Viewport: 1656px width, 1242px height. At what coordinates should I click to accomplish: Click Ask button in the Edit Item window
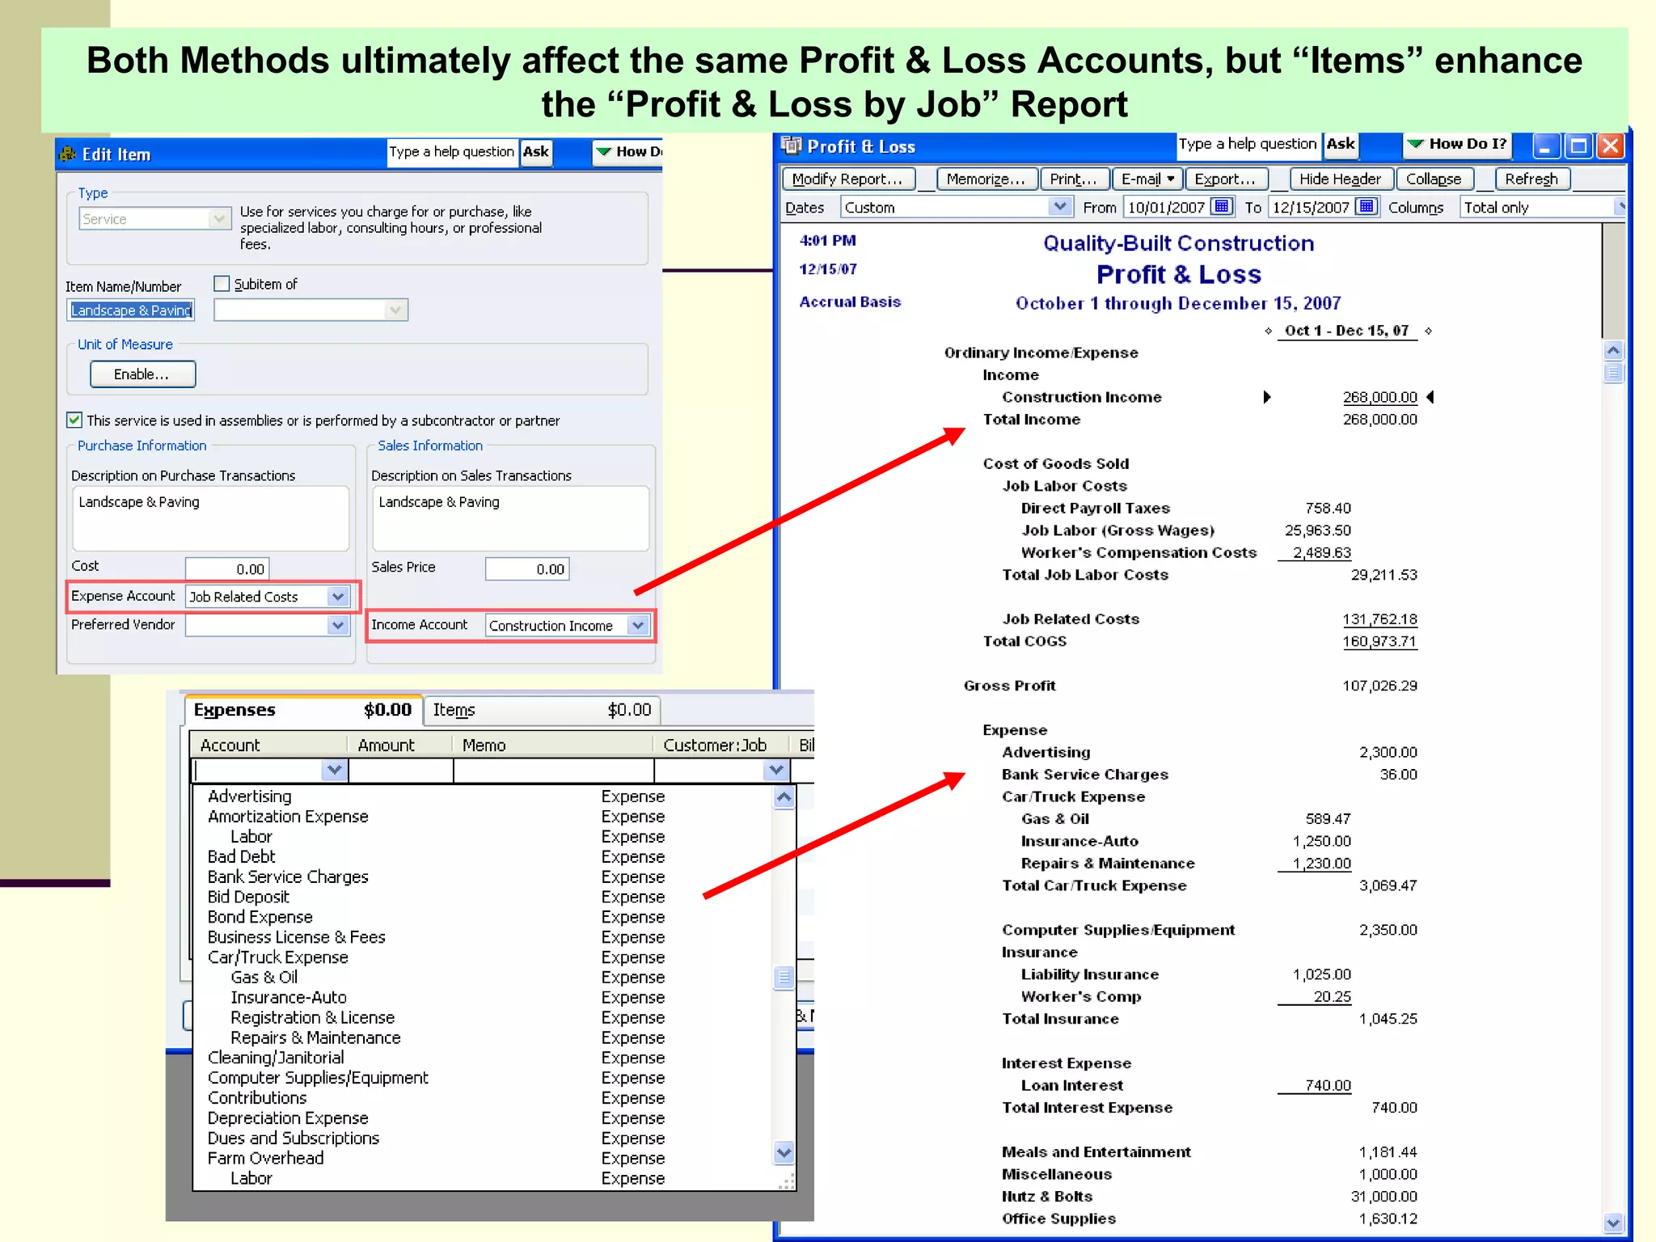[535, 151]
